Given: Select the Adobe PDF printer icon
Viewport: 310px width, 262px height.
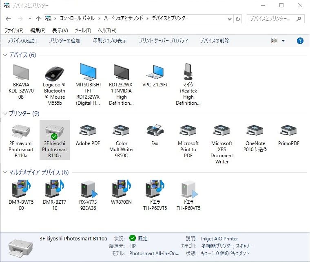Looking at the screenshot, I should point(88,130).
